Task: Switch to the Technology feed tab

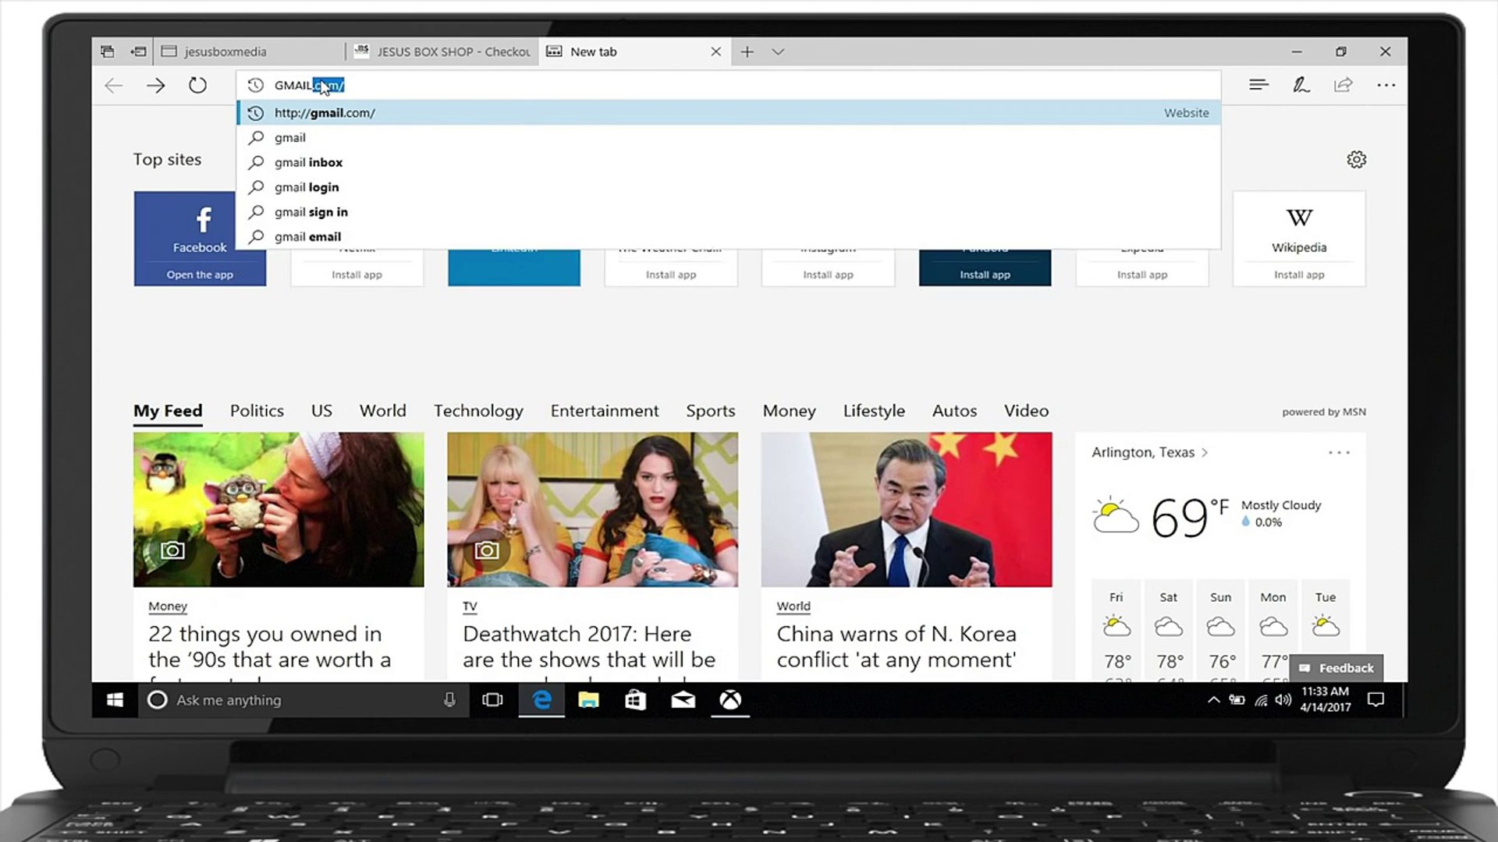Action: (x=477, y=411)
